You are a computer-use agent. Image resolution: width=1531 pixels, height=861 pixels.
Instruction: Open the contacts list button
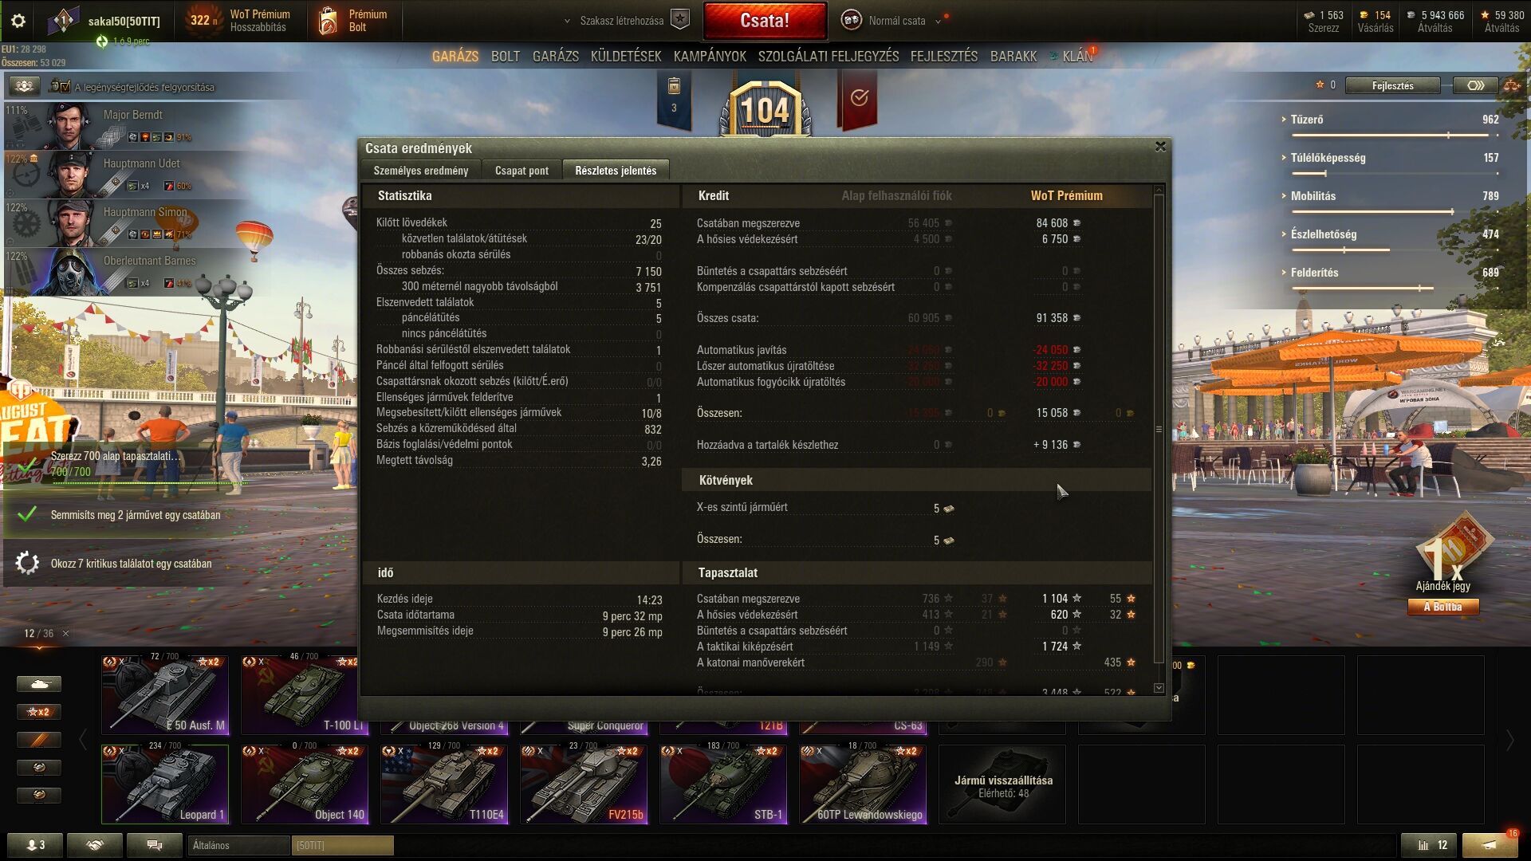[35, 845]
